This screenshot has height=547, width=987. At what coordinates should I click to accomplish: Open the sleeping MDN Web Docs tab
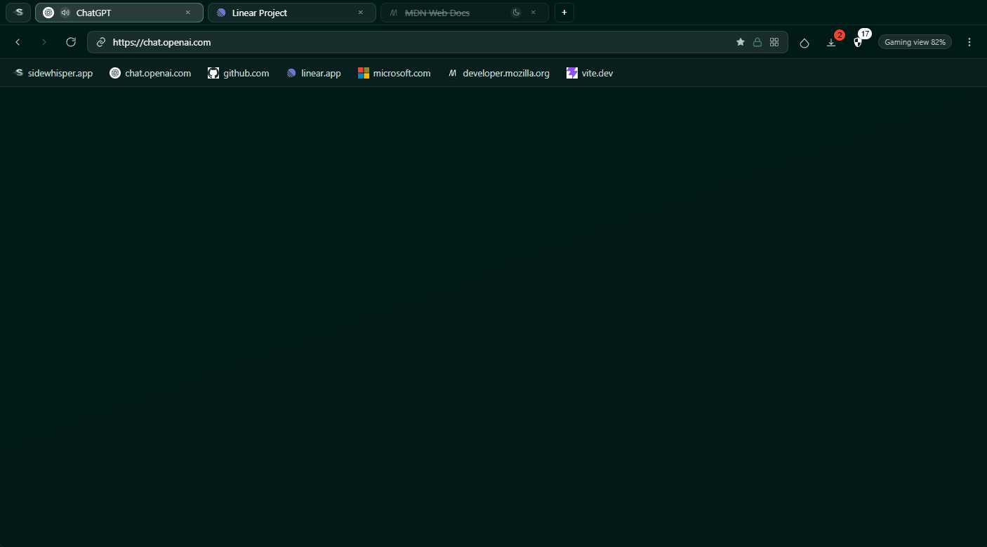coord(464,13)
